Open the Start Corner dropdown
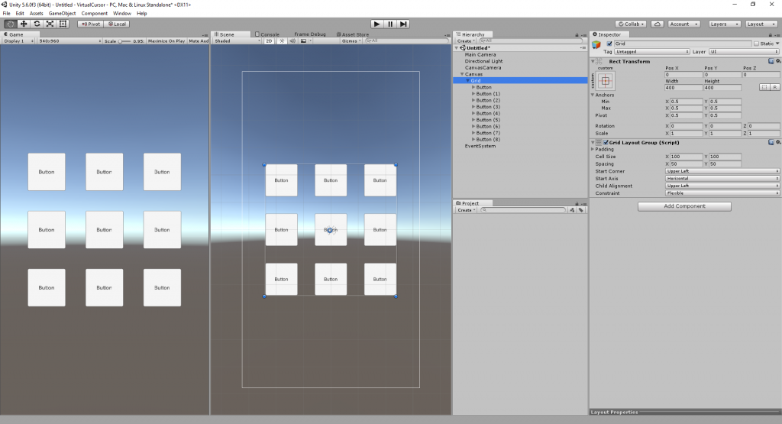Screen dimensions: 782x424 [722, 171]
